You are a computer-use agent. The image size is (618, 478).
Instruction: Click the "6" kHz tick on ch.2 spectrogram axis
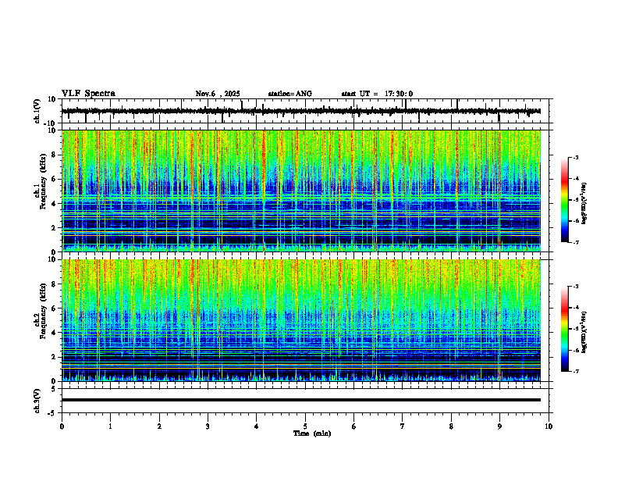click(x=55, y=309)
